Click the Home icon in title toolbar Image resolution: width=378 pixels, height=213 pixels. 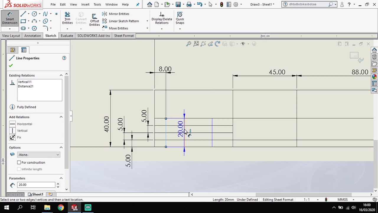pyautogui.click(x=150, y=4)
